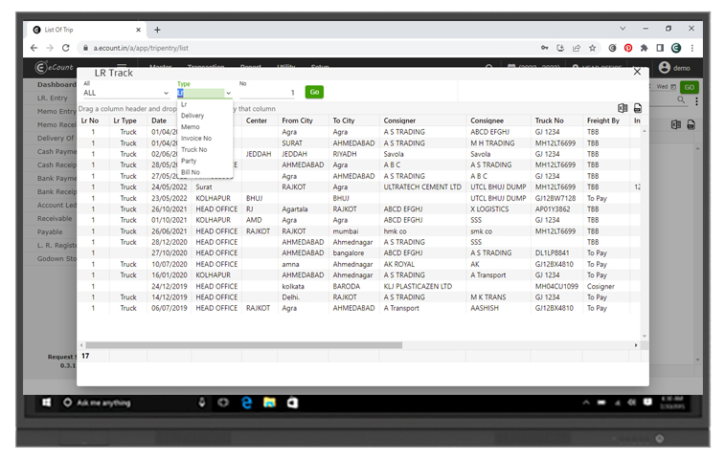Open Dashboard in the sidebar
The image size is (725, 459).
point(57,84)
